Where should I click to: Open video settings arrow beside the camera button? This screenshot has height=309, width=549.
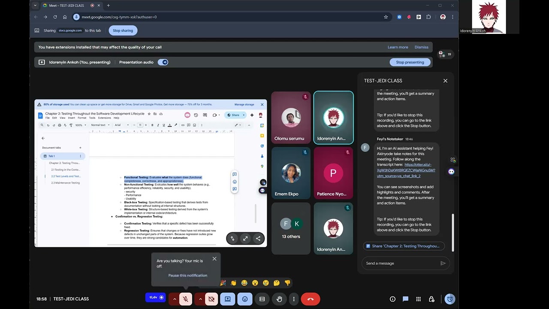pos(200,299)
